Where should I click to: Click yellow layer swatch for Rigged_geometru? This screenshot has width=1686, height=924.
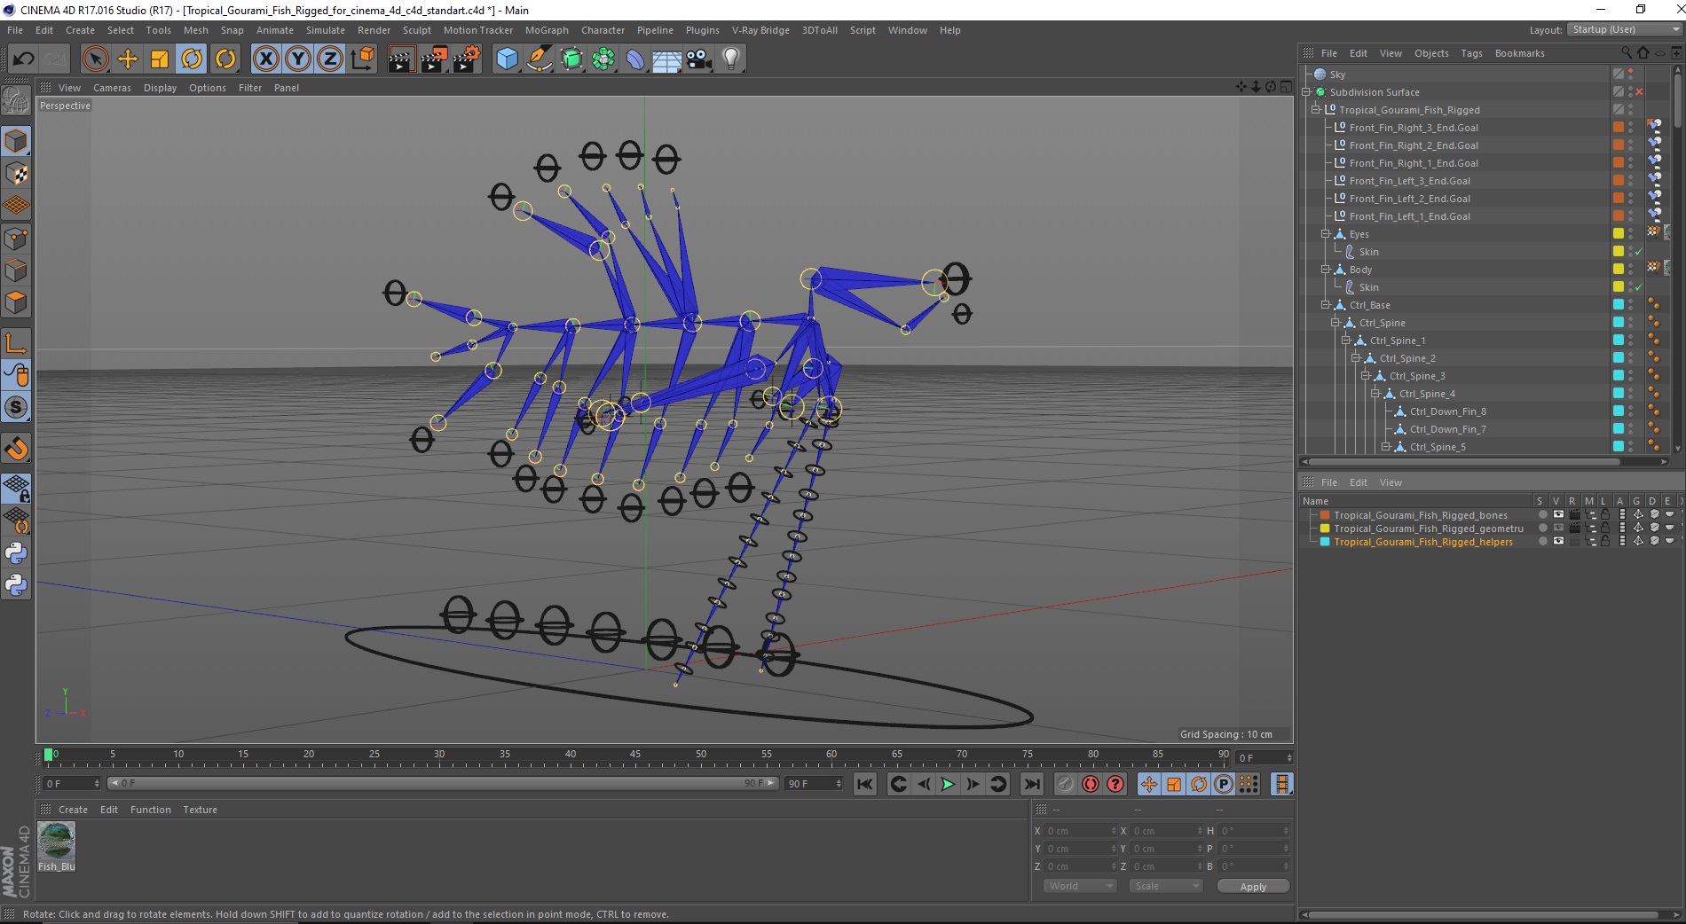(1325, 529)
